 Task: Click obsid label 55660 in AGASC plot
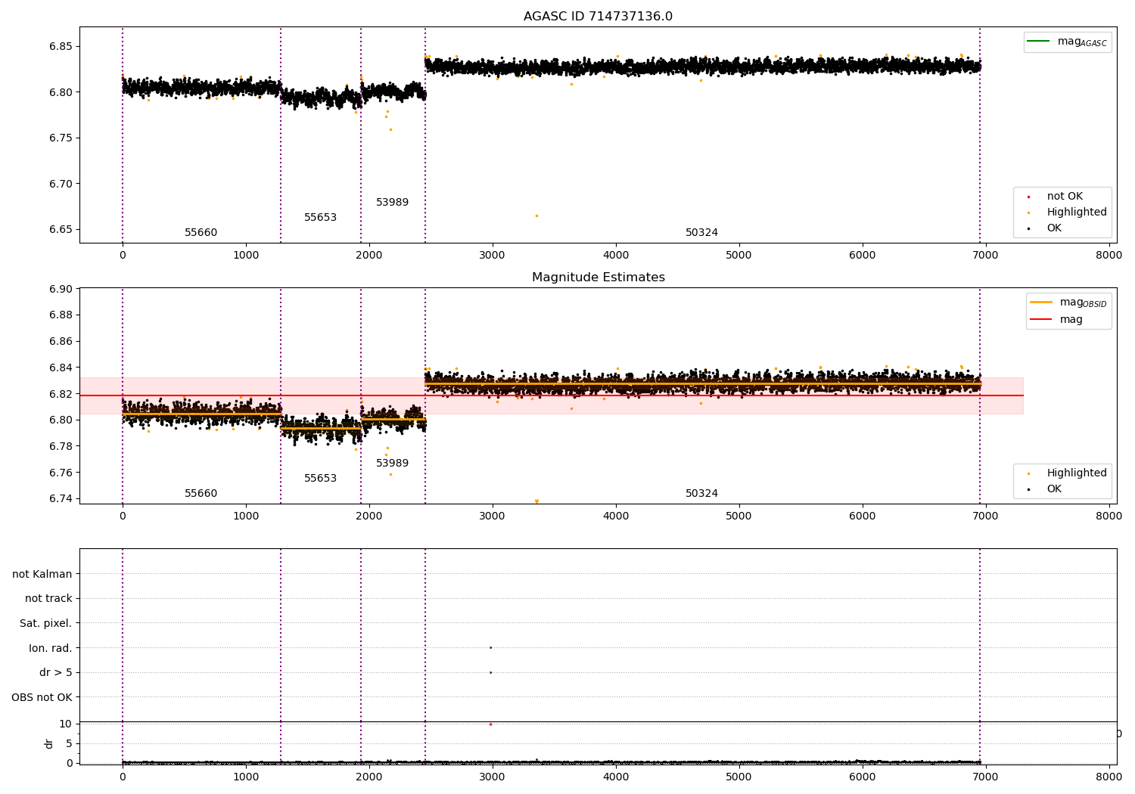[201, 233]
